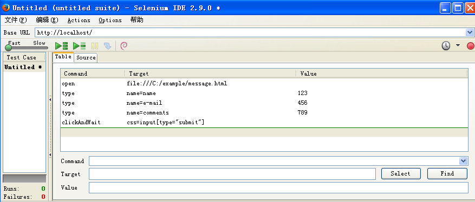
Task: Expand the Base URL dropdown
Action: coord(470,32)
